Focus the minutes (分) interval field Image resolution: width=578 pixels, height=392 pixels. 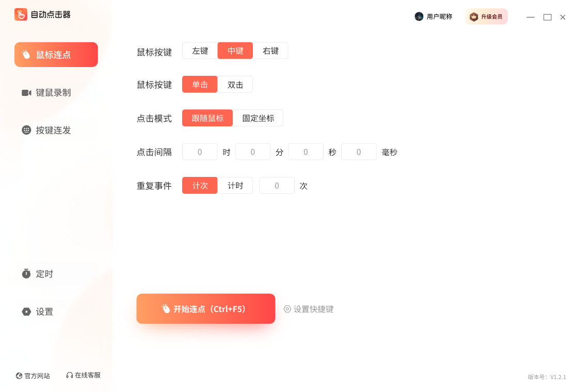tap(253, 152)
